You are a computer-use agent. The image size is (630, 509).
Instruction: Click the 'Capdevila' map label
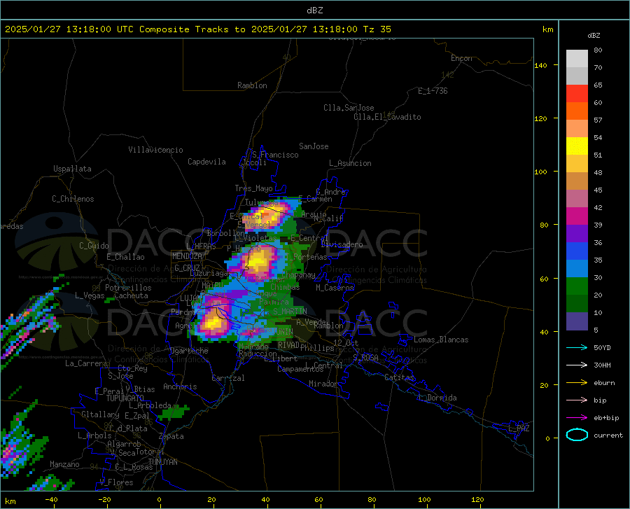click(206, 162)
